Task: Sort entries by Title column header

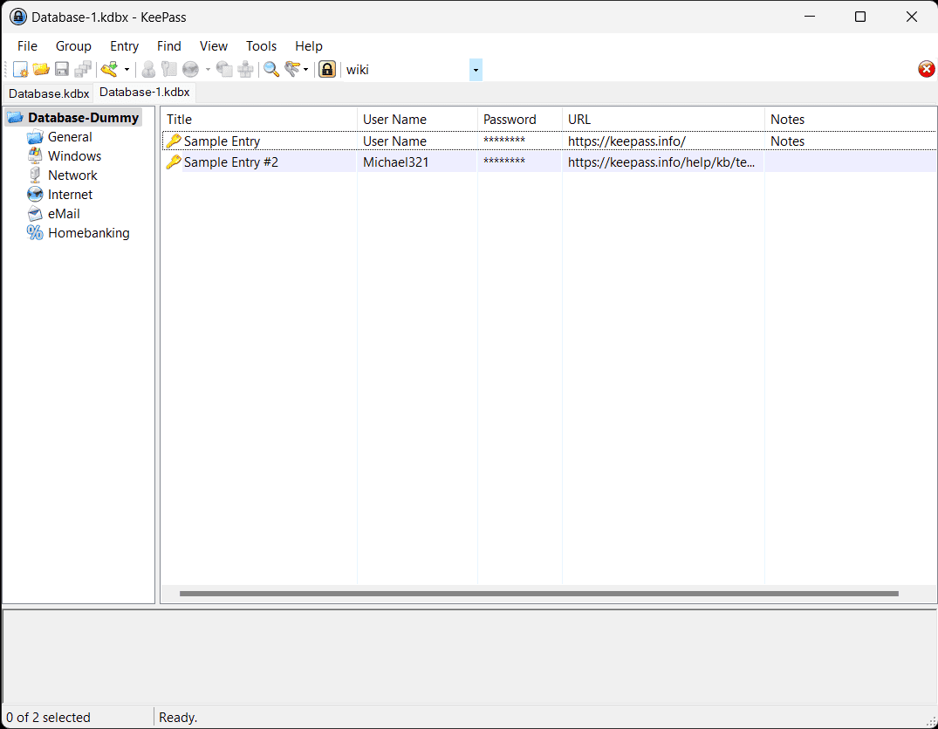Action: (x=259, y=119)
